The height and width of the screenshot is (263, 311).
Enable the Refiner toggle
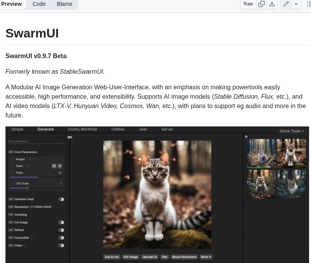tap(61, 230)
